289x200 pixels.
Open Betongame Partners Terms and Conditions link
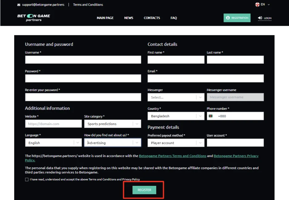pos(172,156)
